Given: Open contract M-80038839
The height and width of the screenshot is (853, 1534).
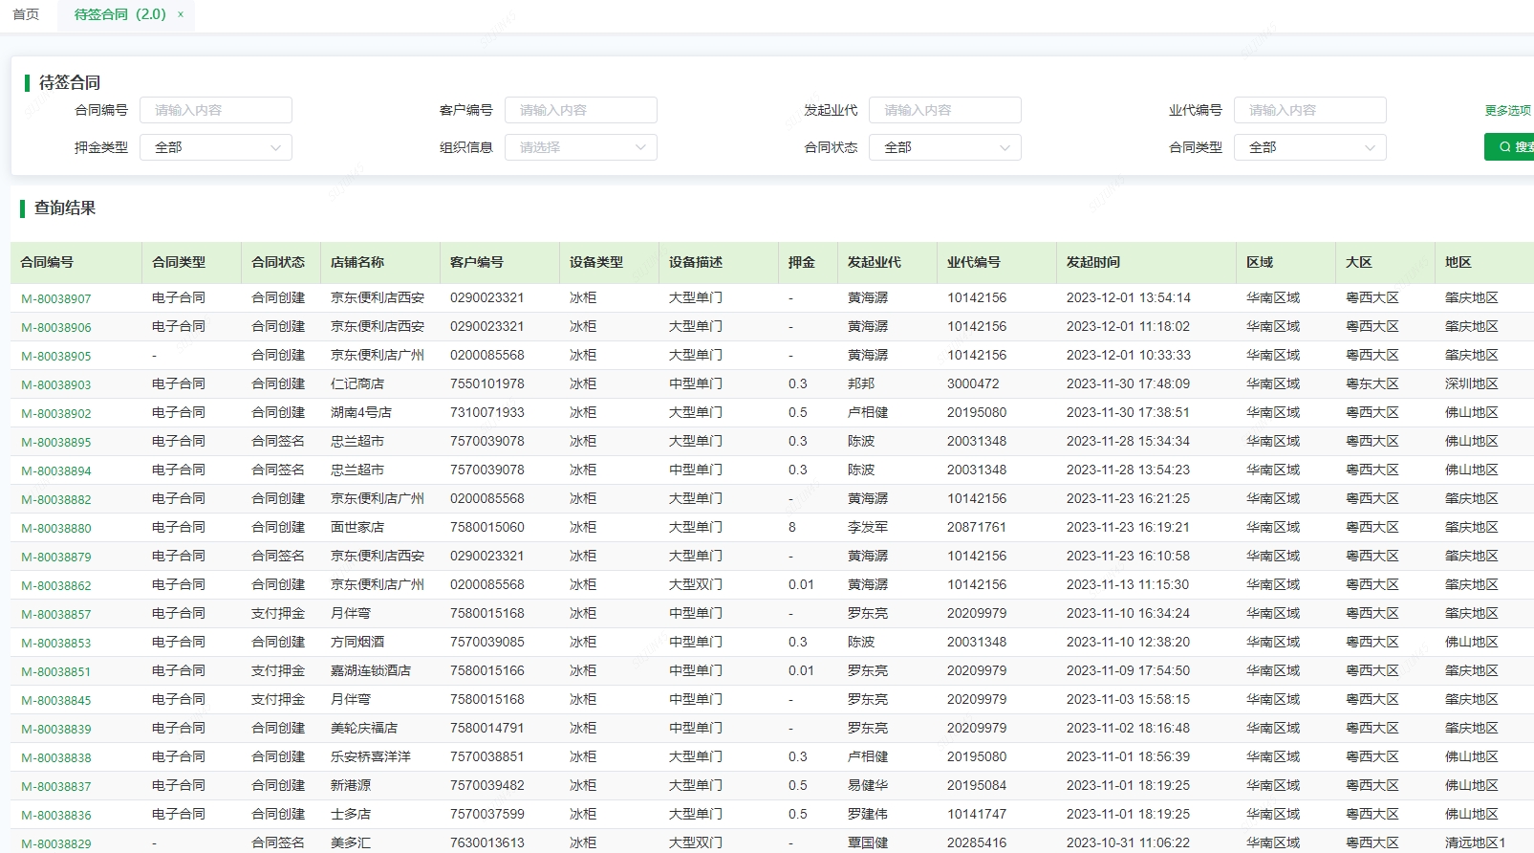Looking at the screenshot, I should (x=56, y=729).
